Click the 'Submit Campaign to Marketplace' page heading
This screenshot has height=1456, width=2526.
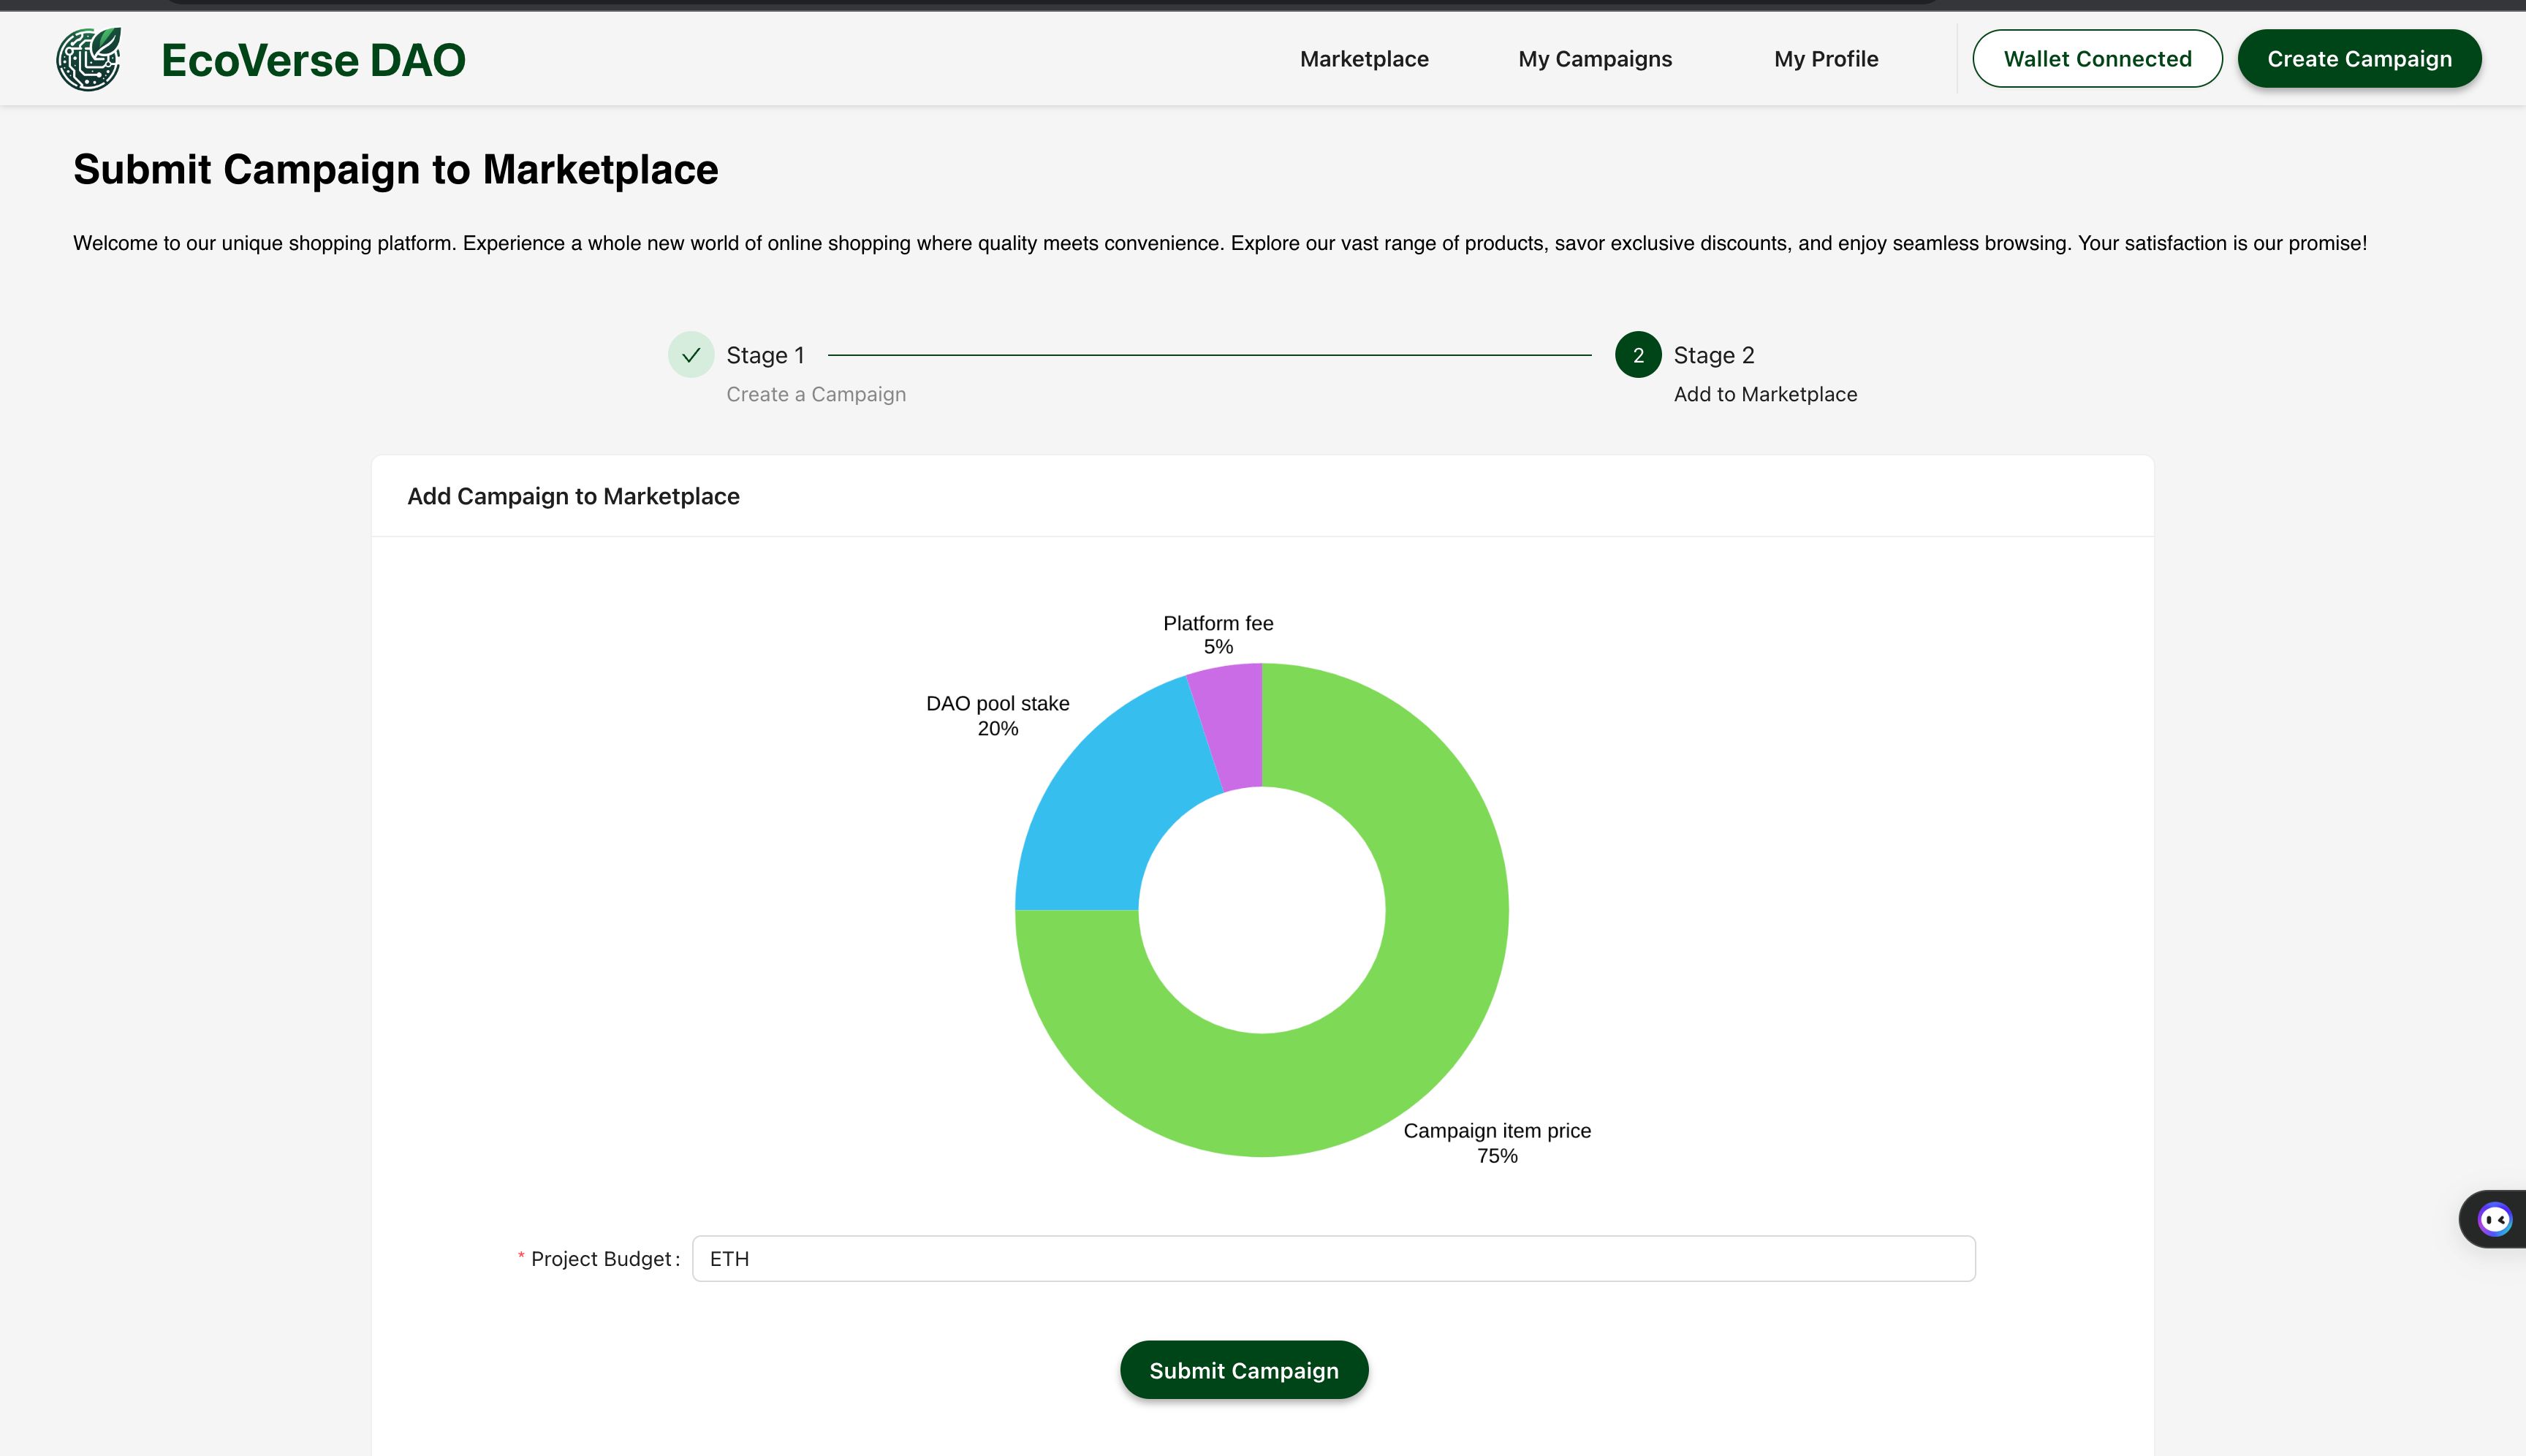[395, 170]
